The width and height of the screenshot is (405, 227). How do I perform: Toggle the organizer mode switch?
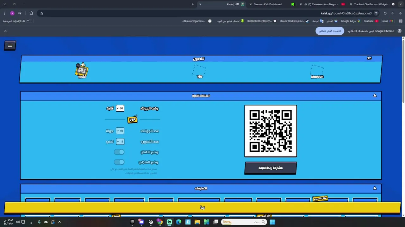click(x=119, y=162)
